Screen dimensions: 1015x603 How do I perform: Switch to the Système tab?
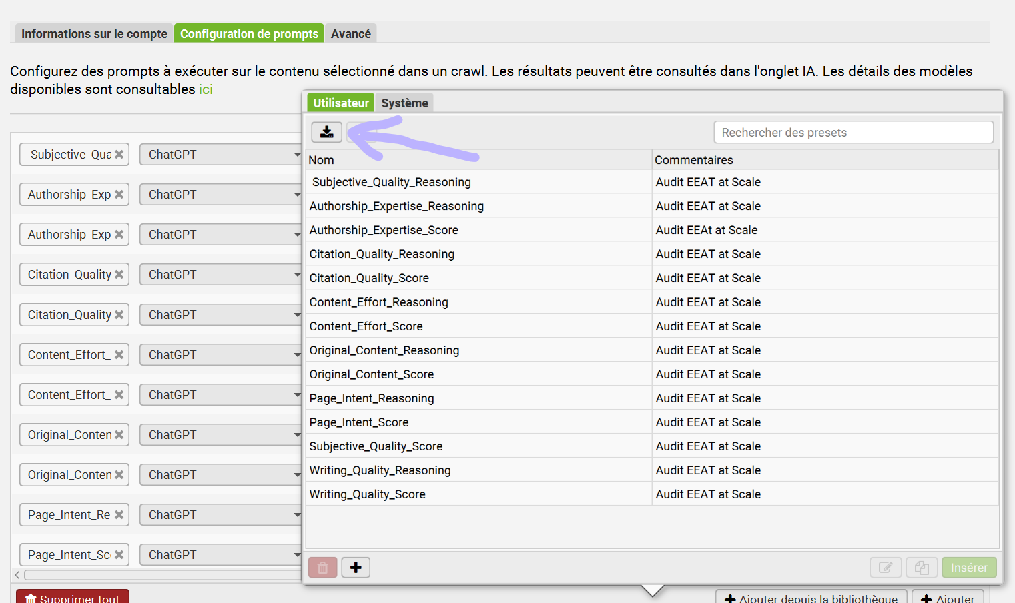404,103
